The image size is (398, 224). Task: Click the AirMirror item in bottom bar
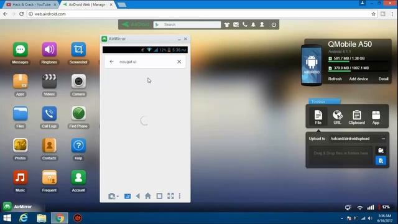(18, 207)
